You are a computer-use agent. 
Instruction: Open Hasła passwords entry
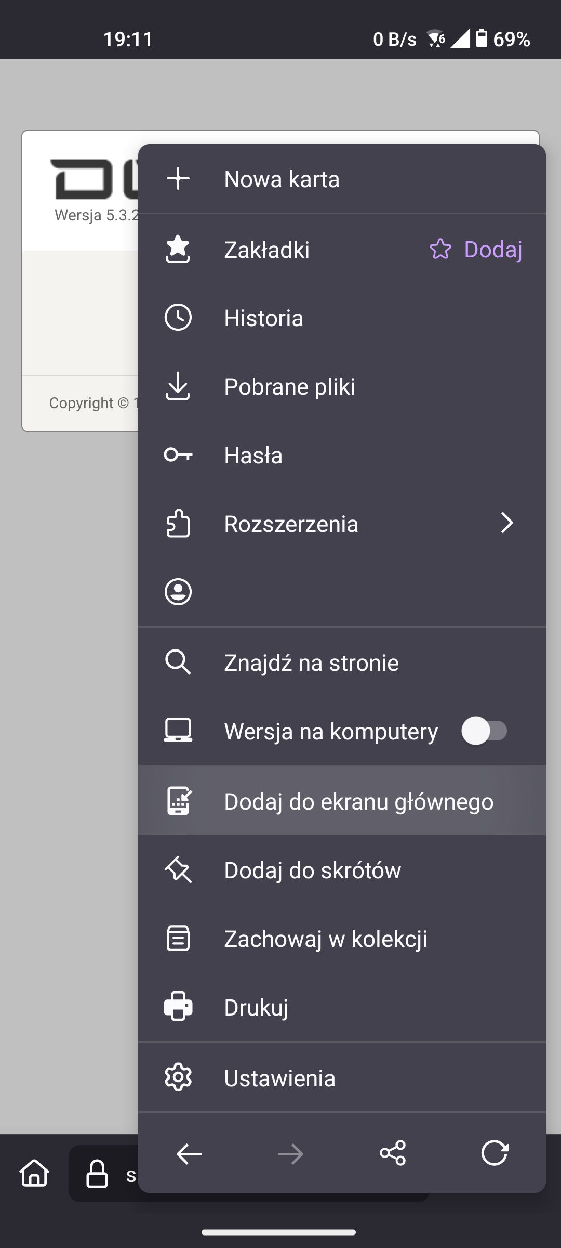[x=253, y=456]
